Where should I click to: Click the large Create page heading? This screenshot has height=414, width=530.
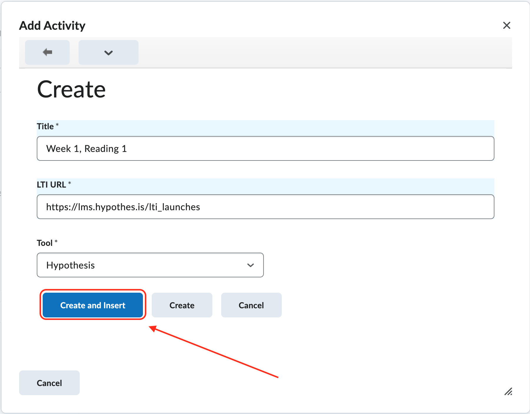[71, 89]
